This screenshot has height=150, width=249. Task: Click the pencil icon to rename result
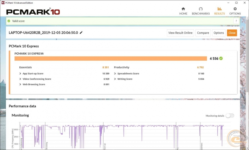pos(81,32)
